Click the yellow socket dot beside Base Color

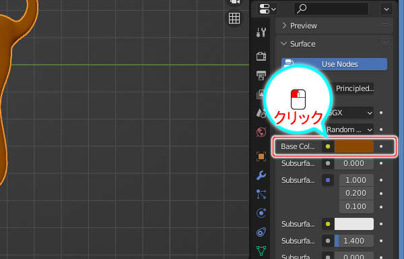tap(328, 146)
